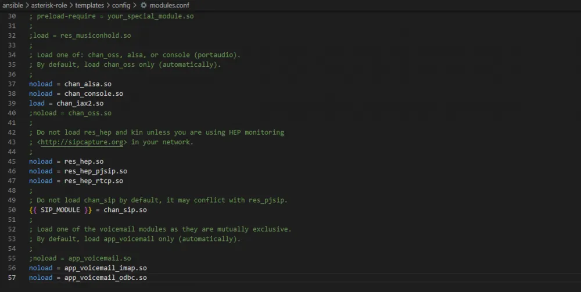Place cursor on 'chan_console.so' text
Image resolution: width=581 pixels, height=292 pixels.
(94, 93)
